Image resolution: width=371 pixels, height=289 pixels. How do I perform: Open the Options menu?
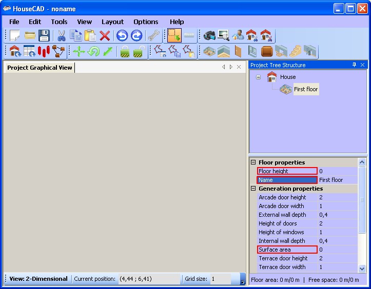[146, 22]
